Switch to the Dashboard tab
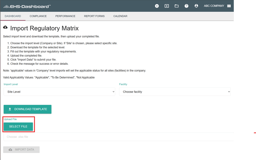 (x=13, y=16)
